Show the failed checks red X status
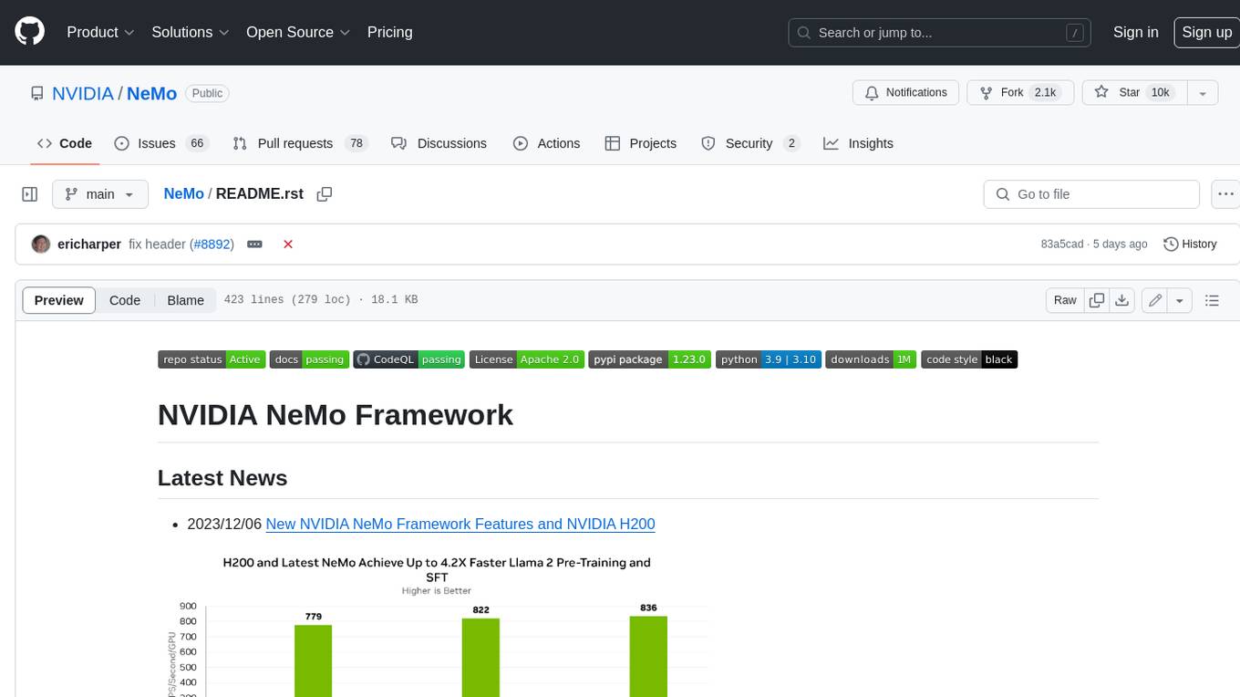The image size is (1240, 697). coord(288,244)
